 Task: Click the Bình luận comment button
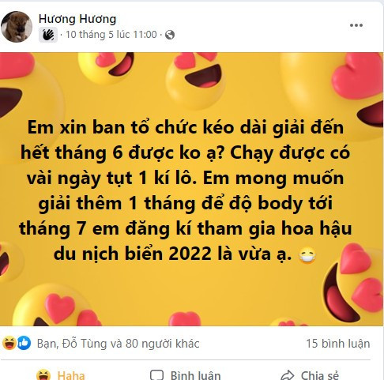[x=186, y=375]
